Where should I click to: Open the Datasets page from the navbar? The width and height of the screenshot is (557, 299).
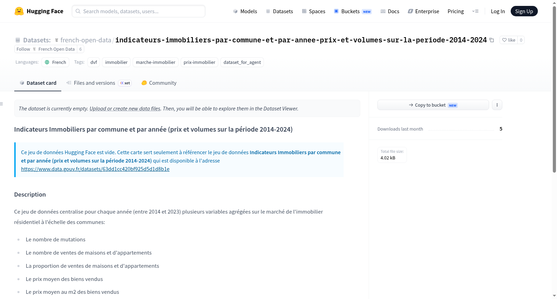tap(279, 11)
